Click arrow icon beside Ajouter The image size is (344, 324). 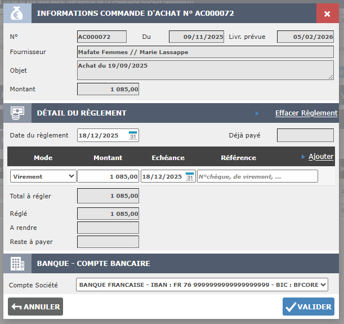click(303, 157)
